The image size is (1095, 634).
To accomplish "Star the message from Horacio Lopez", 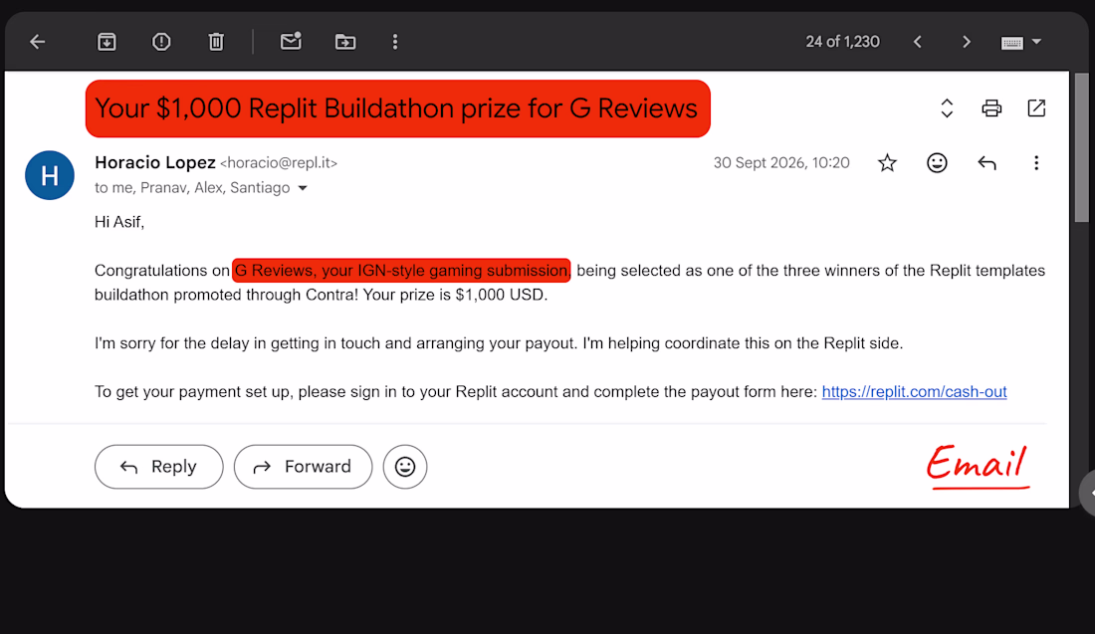I will coord(887,162).
